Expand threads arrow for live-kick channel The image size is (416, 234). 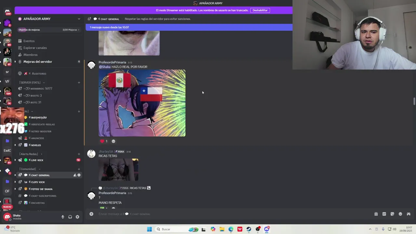point(15,160)
